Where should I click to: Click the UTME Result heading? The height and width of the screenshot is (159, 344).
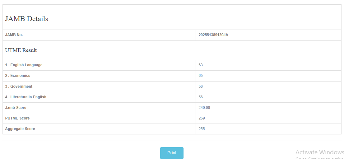pos(21,50)
